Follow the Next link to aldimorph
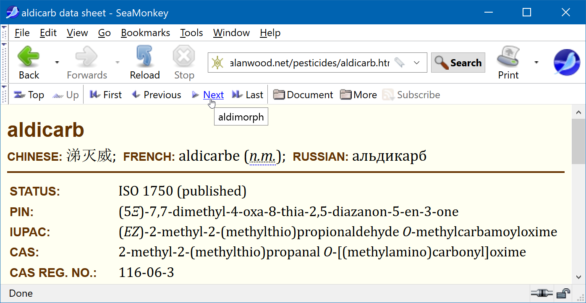This screenshot has width=586, height=303. [x=213, y=95]
